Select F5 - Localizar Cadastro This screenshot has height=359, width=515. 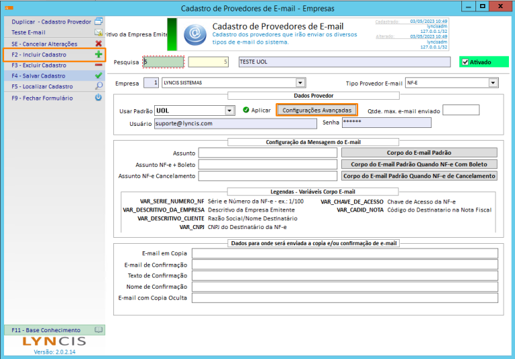tap(55, 86)
